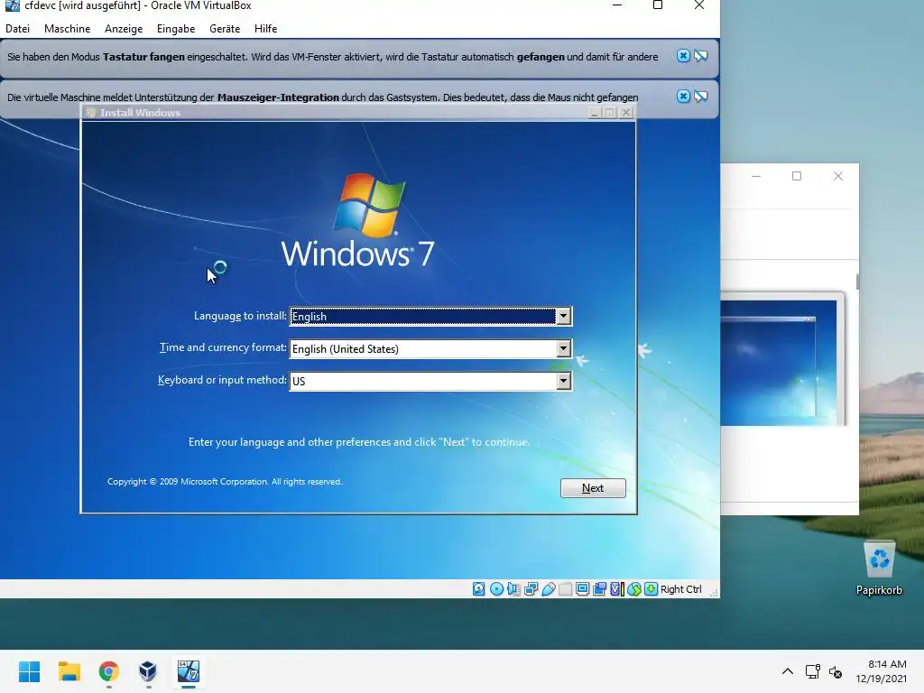Viewport: 924px width, 693px height.
Task: Open Google Chrome from the taskbar
Action: coord(108,671)
